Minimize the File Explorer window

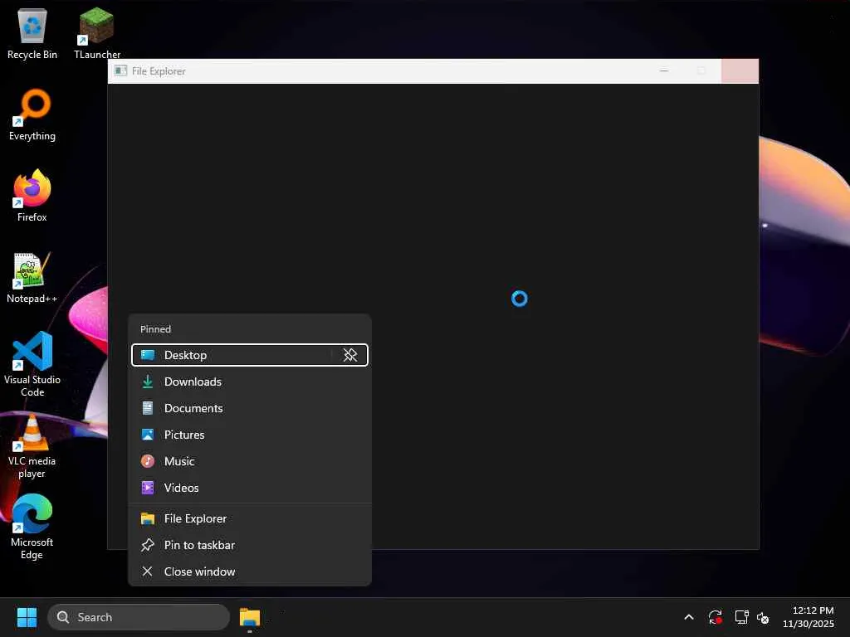coord(663,71)
